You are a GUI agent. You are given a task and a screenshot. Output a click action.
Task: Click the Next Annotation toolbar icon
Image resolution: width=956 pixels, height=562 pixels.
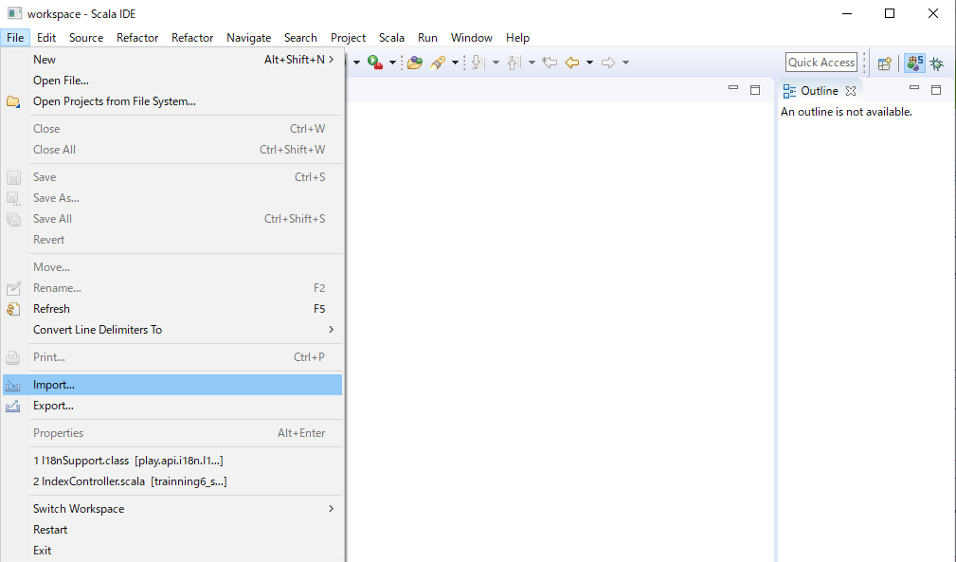click(x=478, y=63)
